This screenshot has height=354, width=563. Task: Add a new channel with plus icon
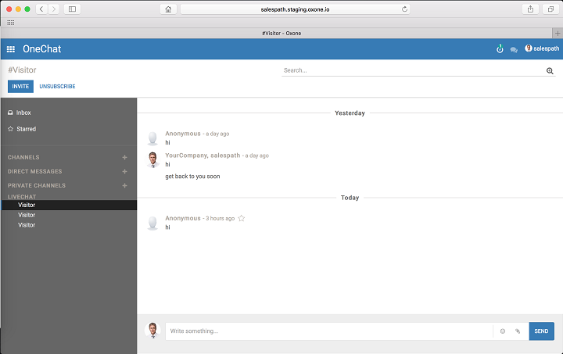pos(124,157)
